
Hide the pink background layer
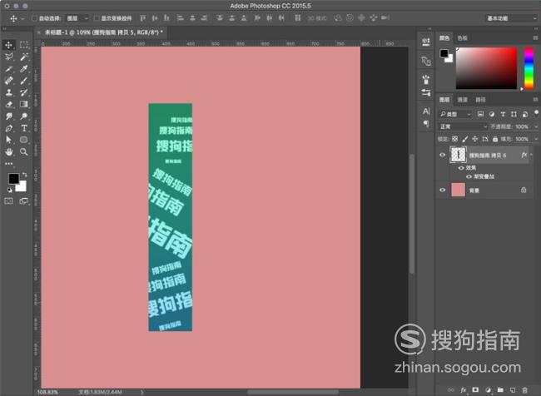click(x=442, y=190)
